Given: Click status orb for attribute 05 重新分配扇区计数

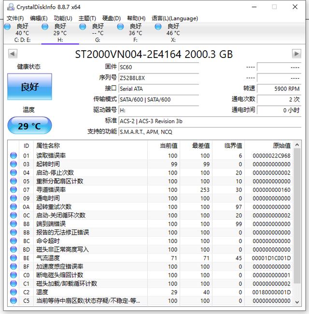Looking at the screenshot, I should 14,181.
